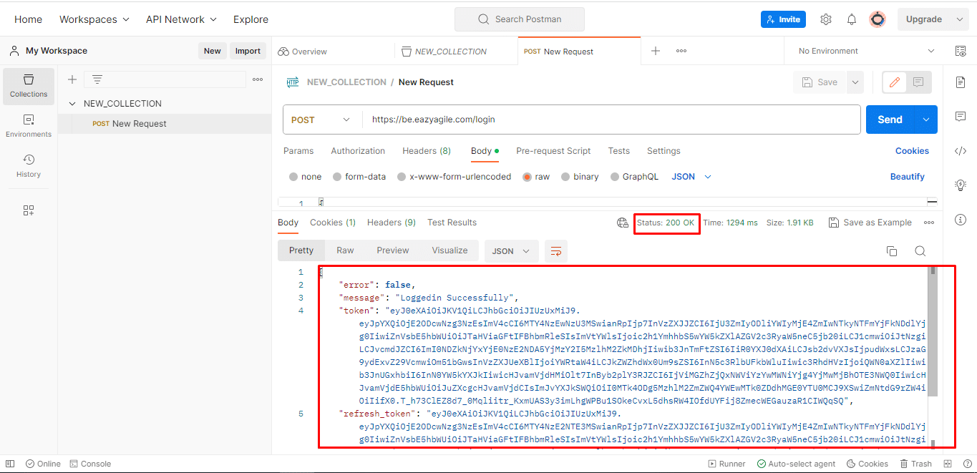The height and width of the screenshot is (473, 977).
Task: Create new collection with plus icon
Action: pyautogui.click(x=72, y=79)
